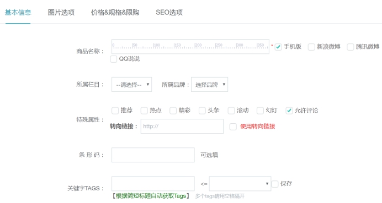The height and width of the screenshot is (203, 382).
Task: Switch to the 基本信息 tab
Action: click(x=18, y=13)
